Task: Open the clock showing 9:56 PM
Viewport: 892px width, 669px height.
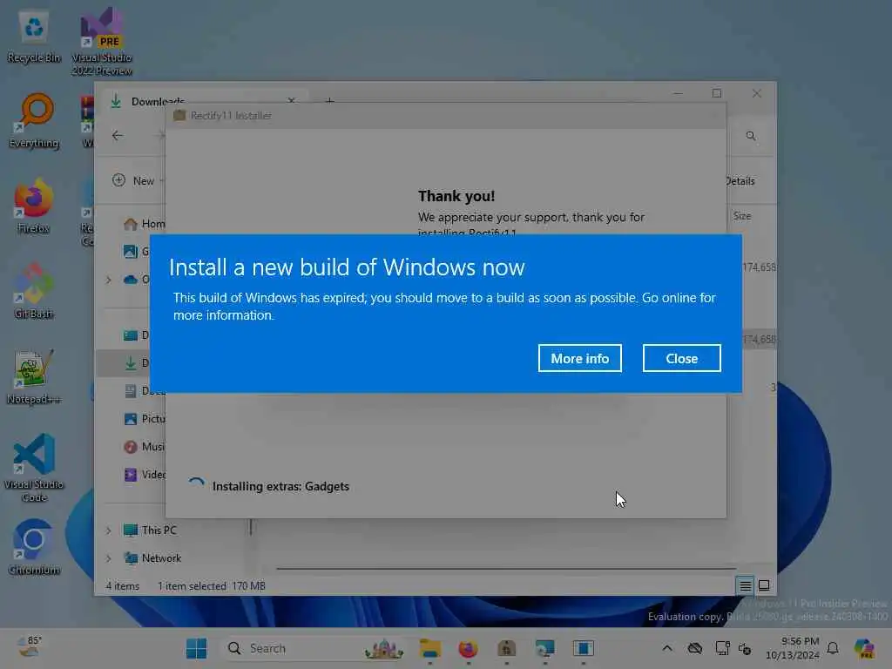Action: [x=793, y=648]
